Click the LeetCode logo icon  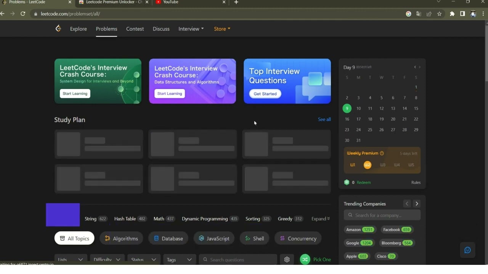coord(58,29)
